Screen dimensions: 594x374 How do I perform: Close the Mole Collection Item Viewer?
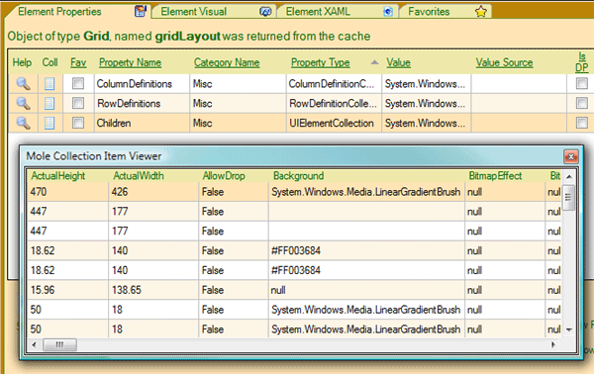click(x=571, y=156)
